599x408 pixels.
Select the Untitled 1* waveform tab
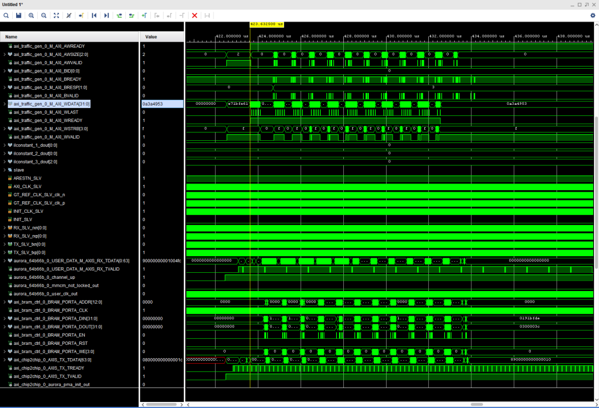[x=13, y=4]
